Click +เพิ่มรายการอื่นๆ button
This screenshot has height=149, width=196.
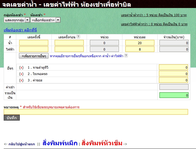34,56
